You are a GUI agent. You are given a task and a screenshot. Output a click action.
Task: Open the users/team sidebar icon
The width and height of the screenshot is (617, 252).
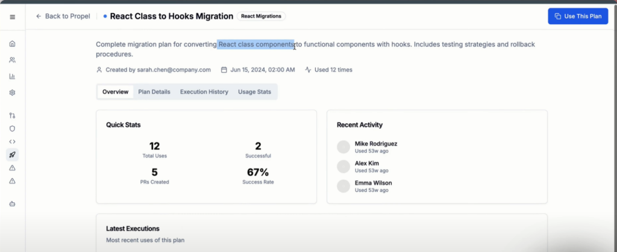tap(12, 60)
